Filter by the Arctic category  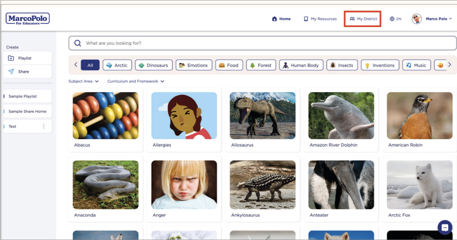(x=117, y=65)
